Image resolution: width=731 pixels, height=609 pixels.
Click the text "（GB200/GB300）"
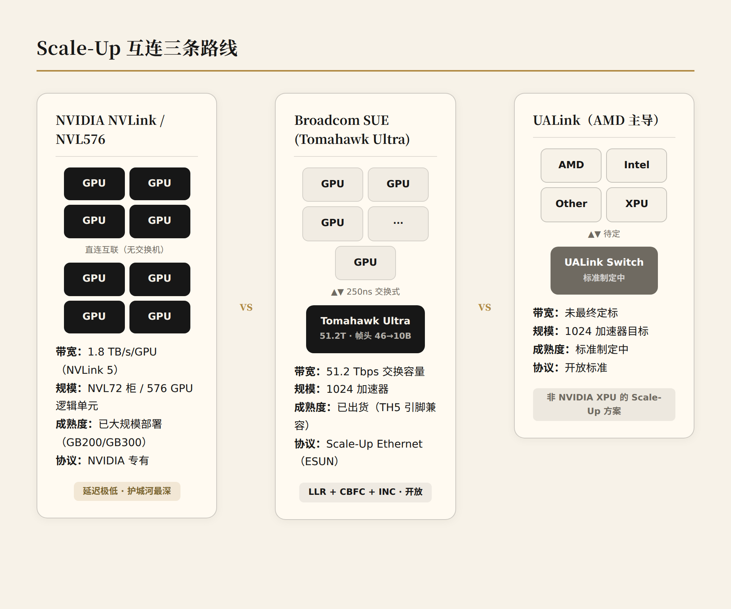[104, 442]
